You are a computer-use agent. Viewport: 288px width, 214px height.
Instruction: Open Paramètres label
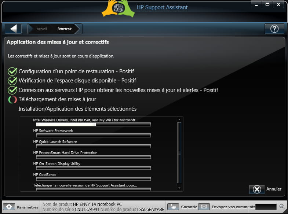28,207
